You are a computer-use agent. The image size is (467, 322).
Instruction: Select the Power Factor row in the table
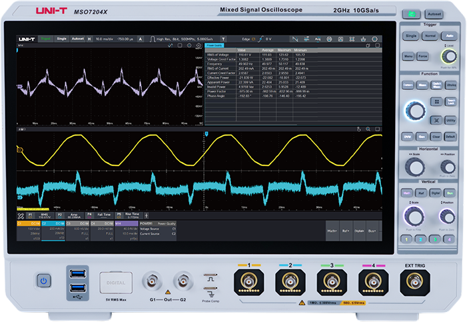(293, 91)
